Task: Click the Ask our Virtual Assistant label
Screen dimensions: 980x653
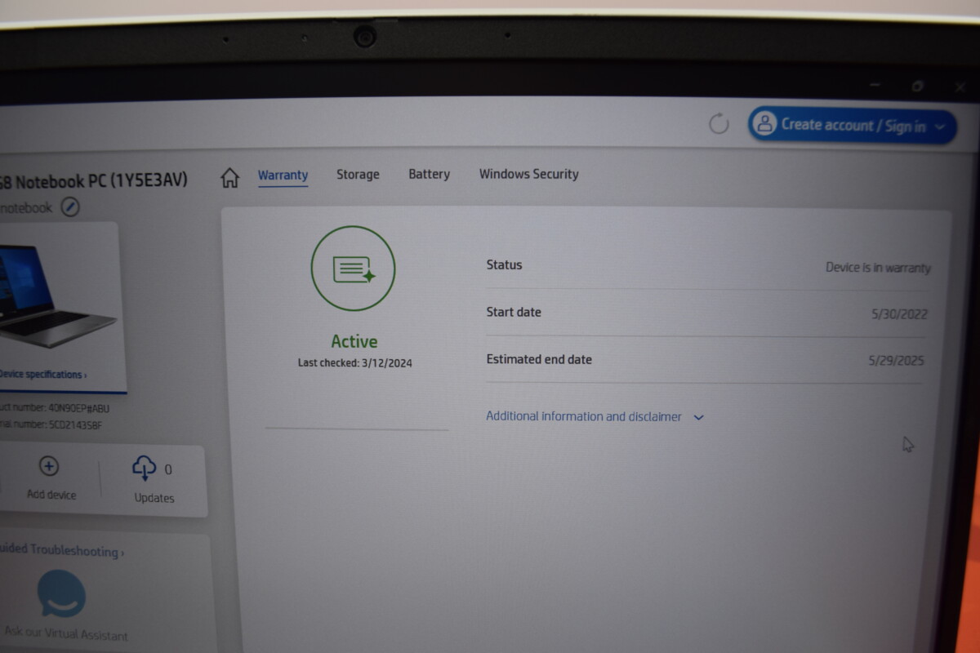Action: click(65, 634)
